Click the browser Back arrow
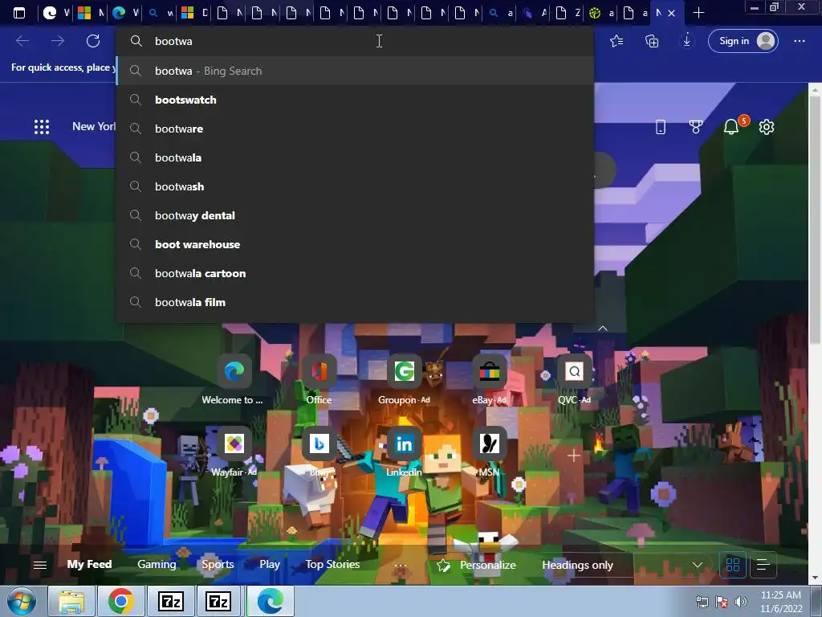The width and height of the screenshot is (822, 617). pyautogui.click(x=22, y=41)
